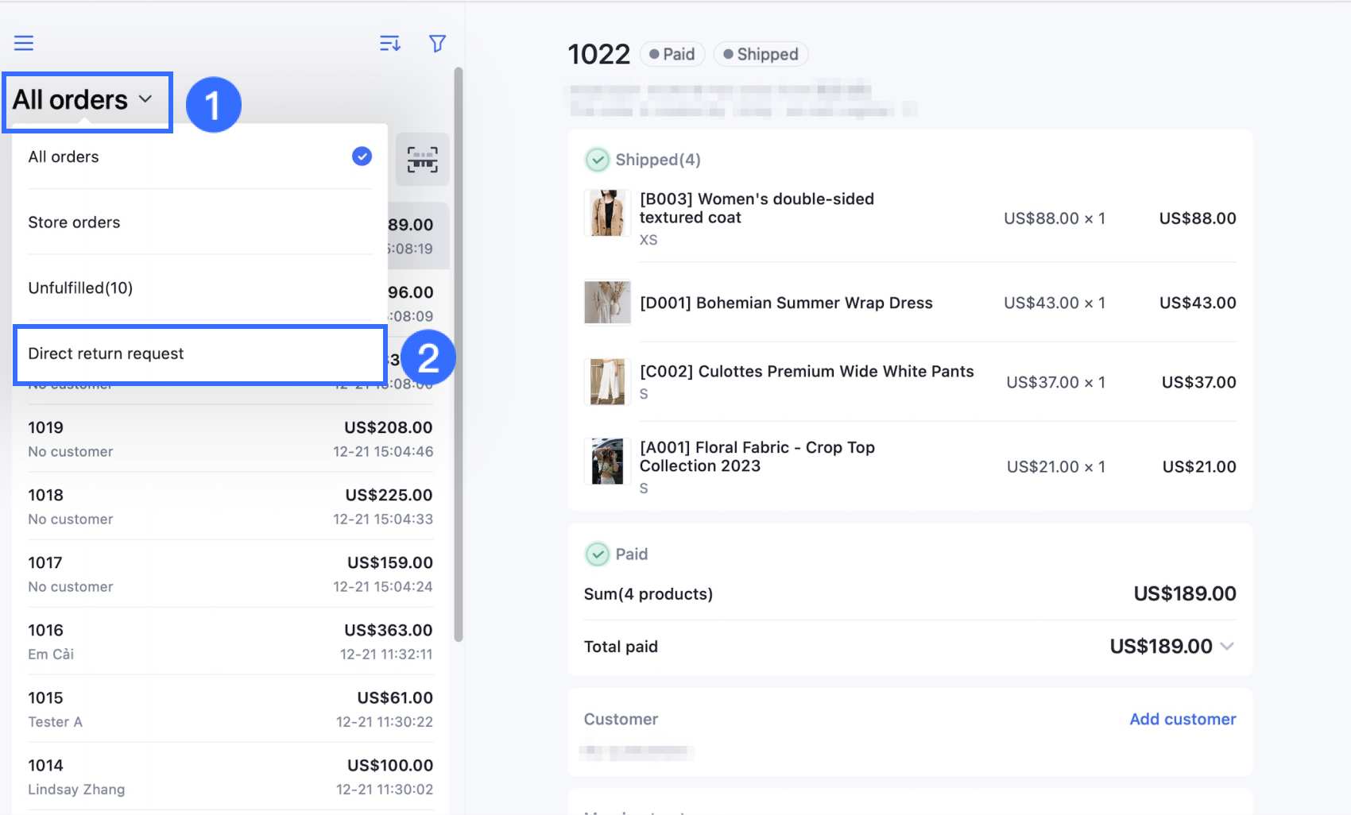Expand the Total paid details chevron
1351x815 pixels.
coord(1227,646)
